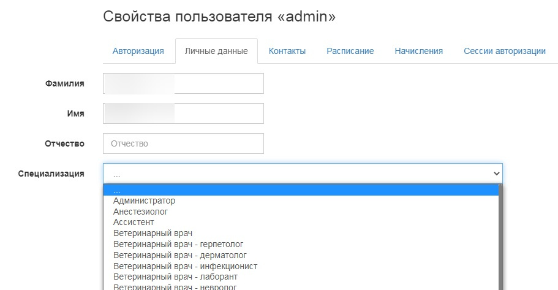Go to the Контакты tab
Screen dimensions: 558x290
tap(287, 51)
